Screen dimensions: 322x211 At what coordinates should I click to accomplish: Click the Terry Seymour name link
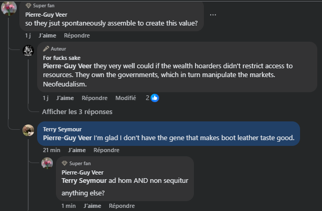click(x=63, y=129)
